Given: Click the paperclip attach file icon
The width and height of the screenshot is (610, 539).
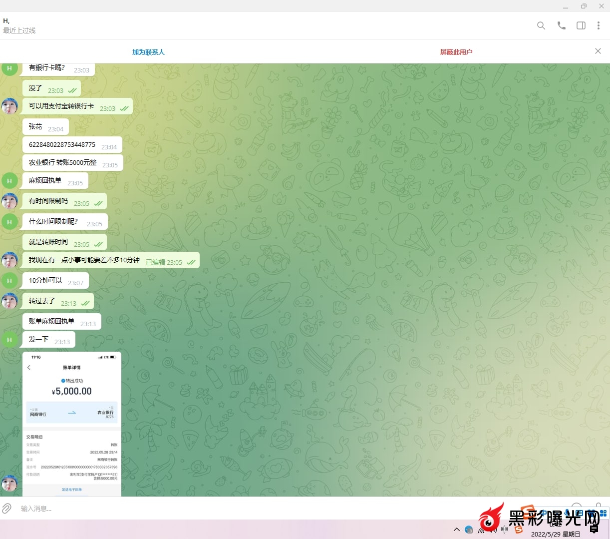Looking at the screenshot, I should (x=7, y=509).
